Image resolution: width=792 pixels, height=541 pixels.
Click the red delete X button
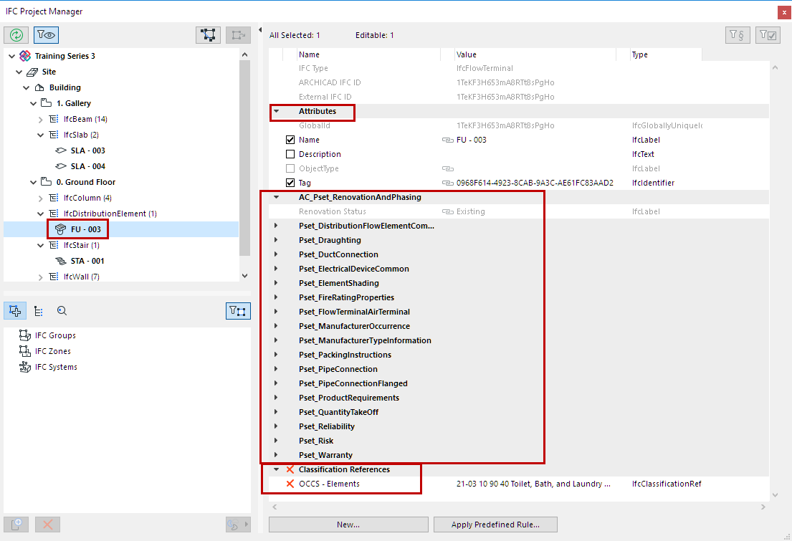coord(47,525)
